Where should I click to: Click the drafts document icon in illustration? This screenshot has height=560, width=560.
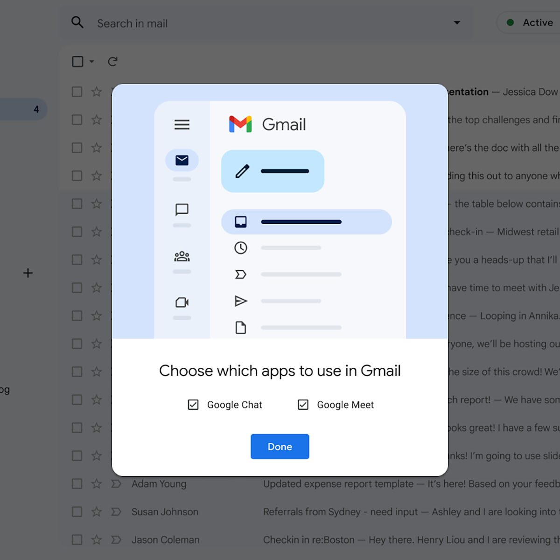click(241, 328)
